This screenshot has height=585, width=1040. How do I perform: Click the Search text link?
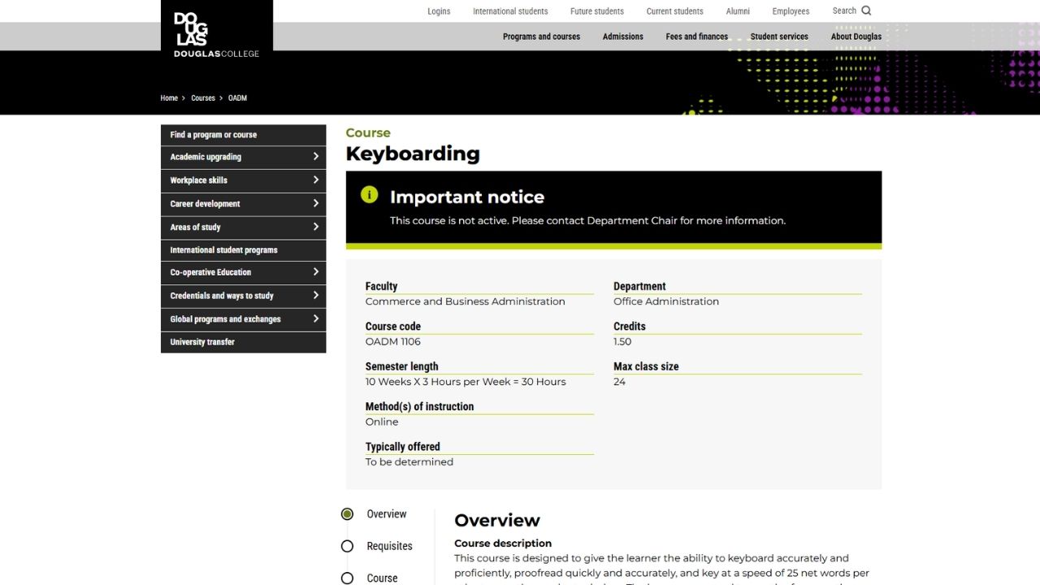844,11
